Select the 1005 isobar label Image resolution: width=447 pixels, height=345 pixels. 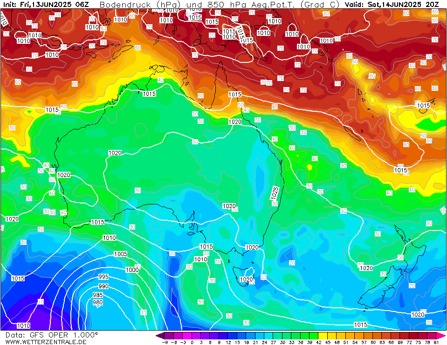coord(121,254)
